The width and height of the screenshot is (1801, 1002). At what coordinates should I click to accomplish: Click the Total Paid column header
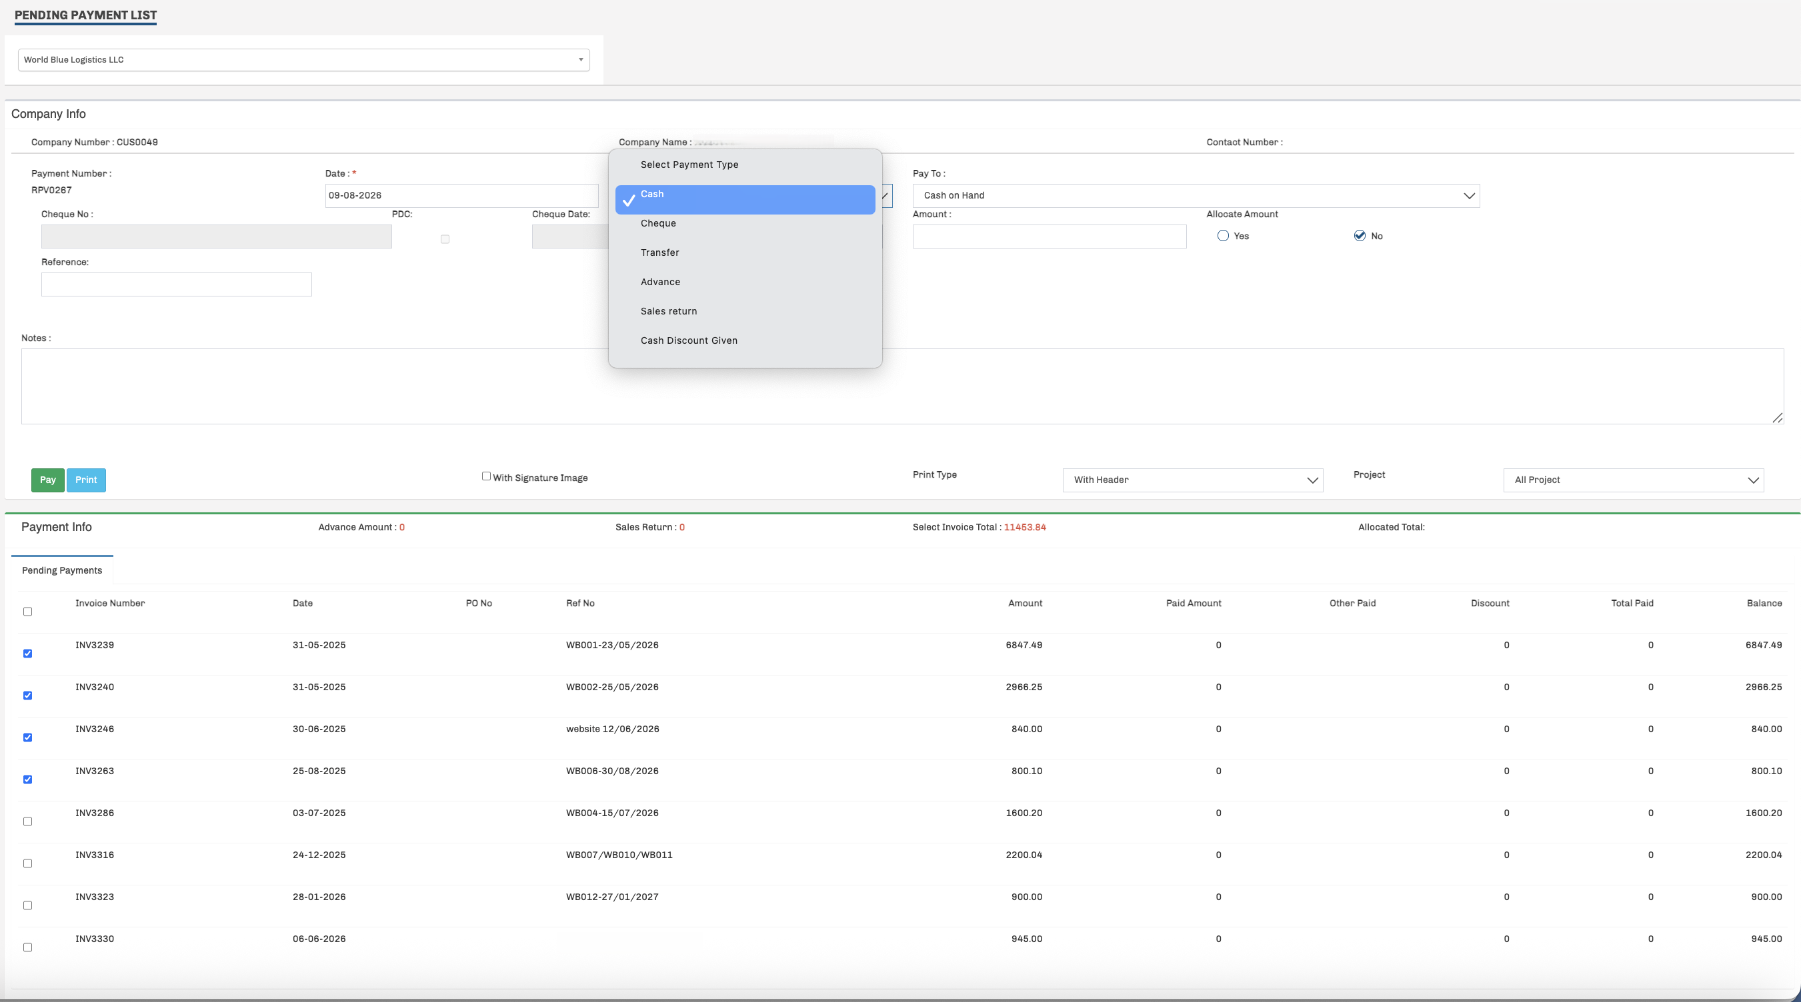(x=1632, y=604)
